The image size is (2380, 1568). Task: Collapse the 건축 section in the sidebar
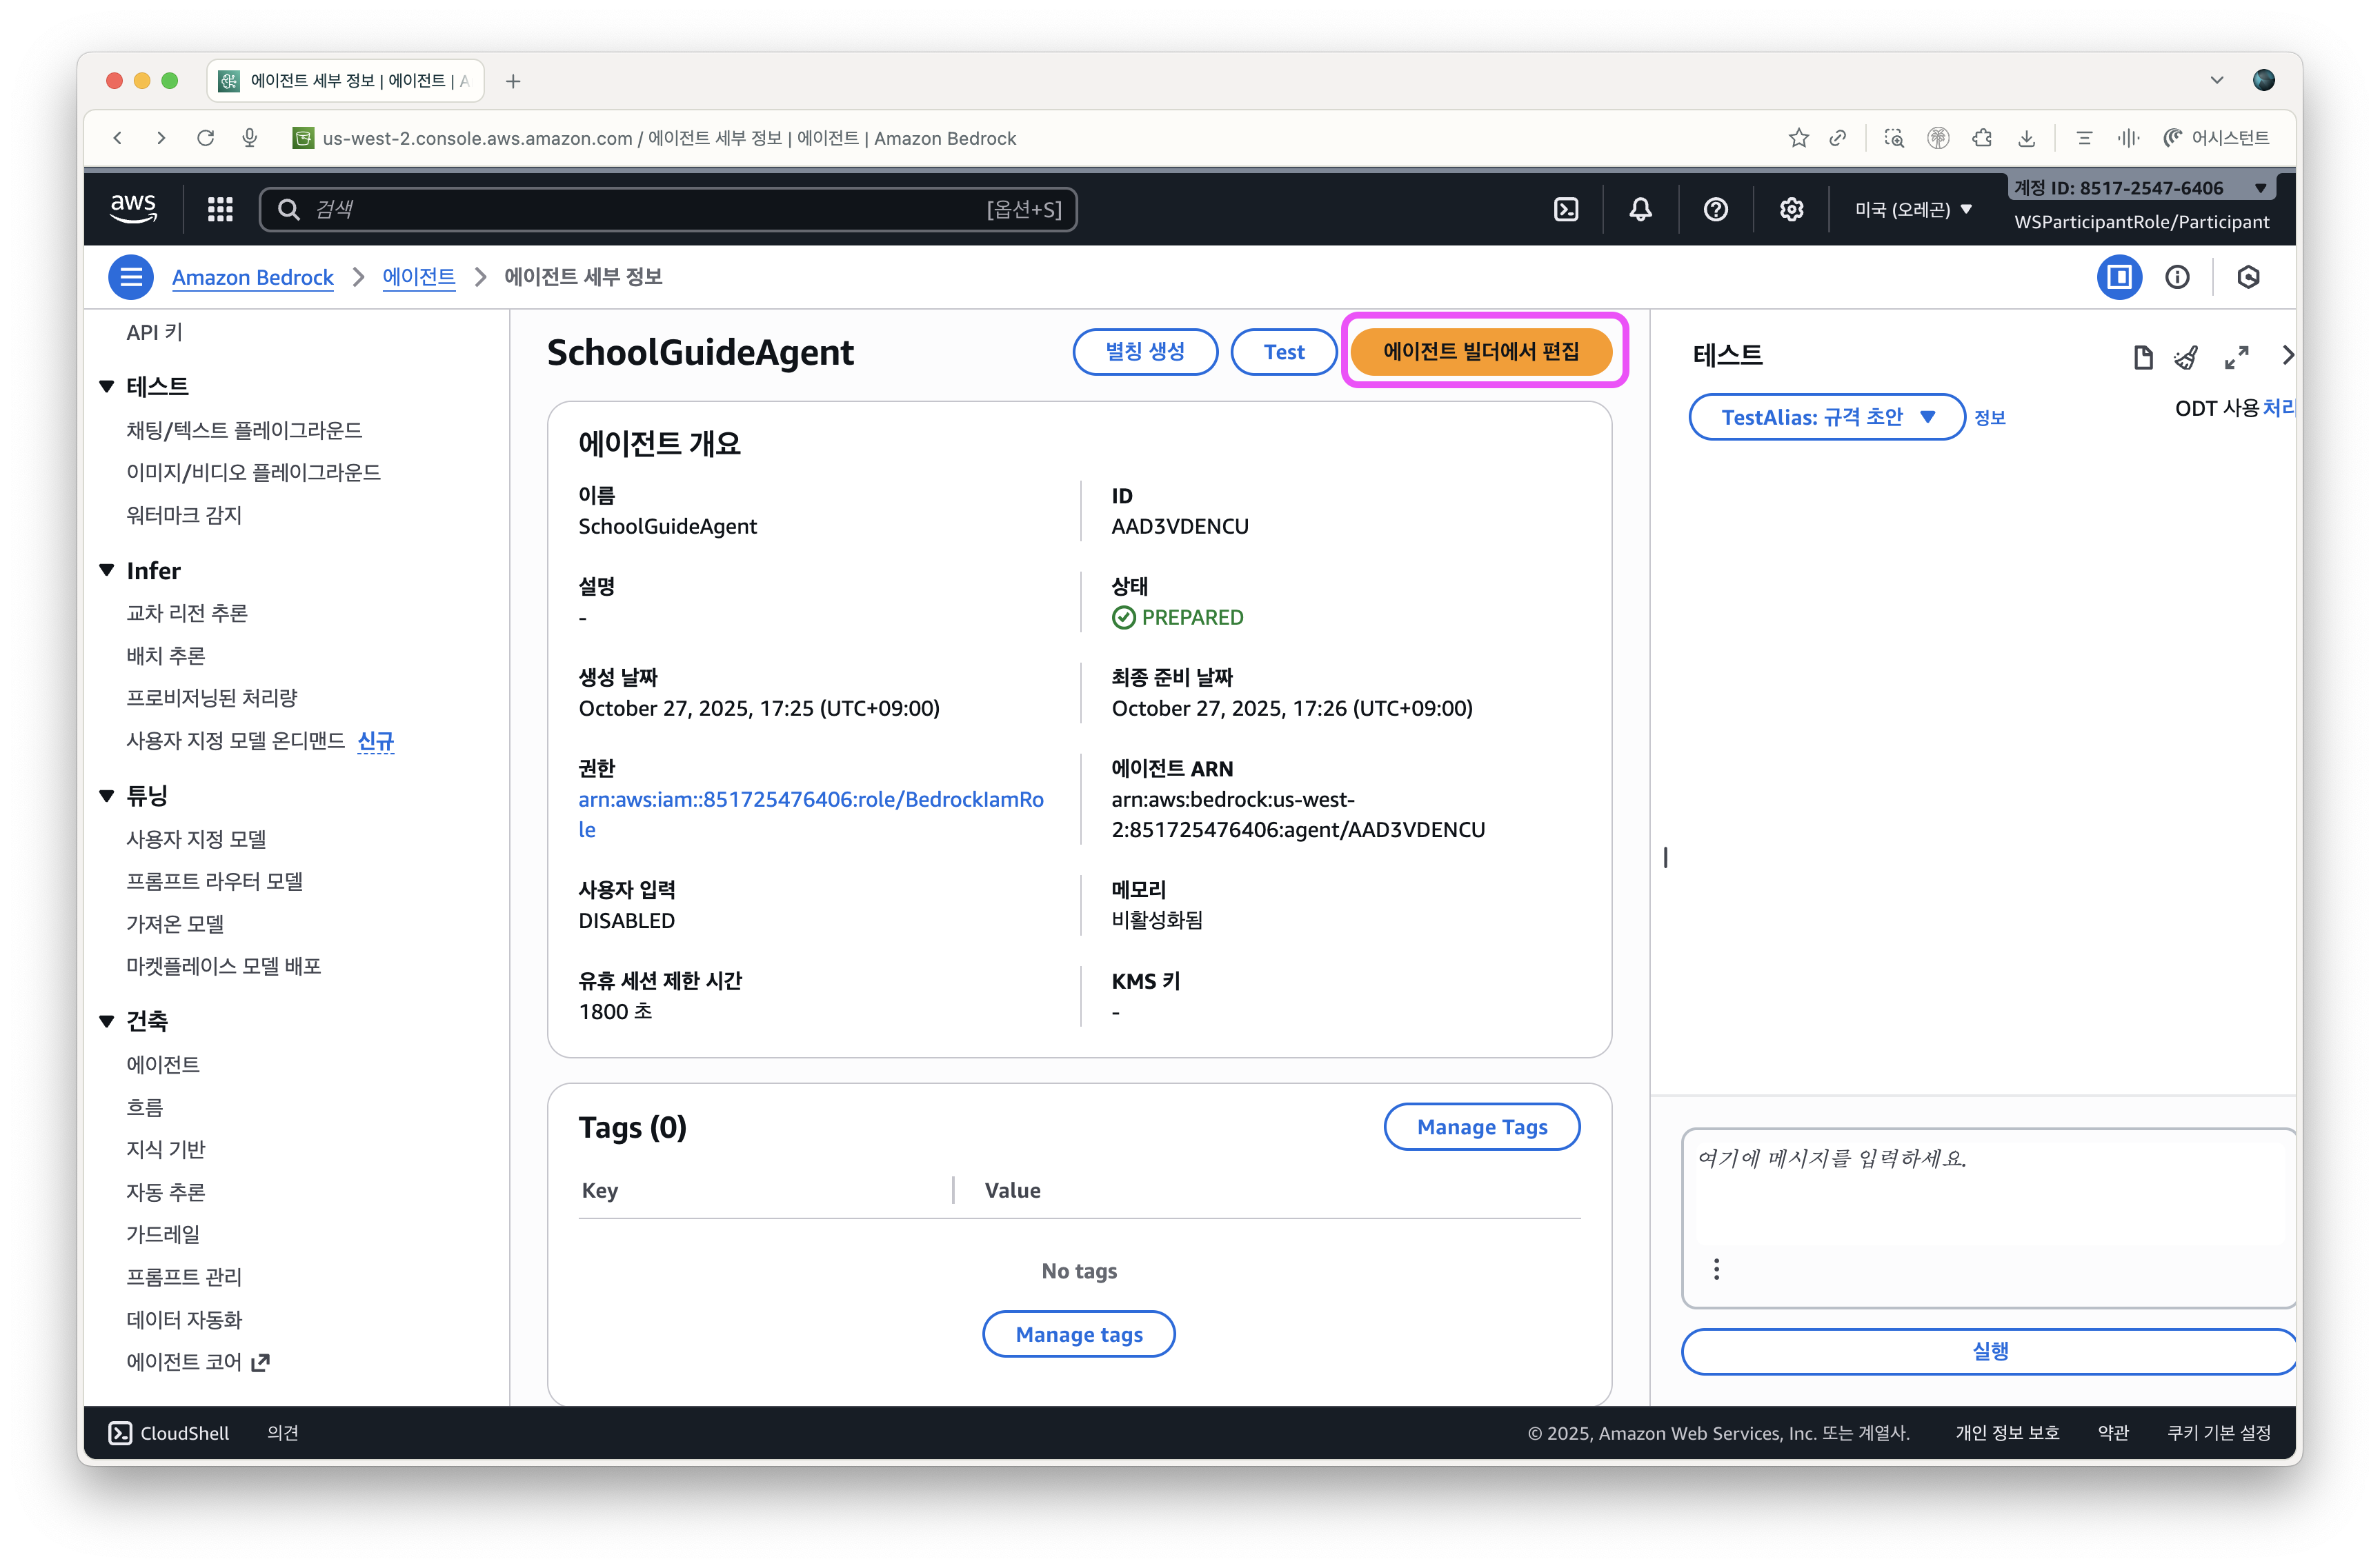coord(107,1020)
